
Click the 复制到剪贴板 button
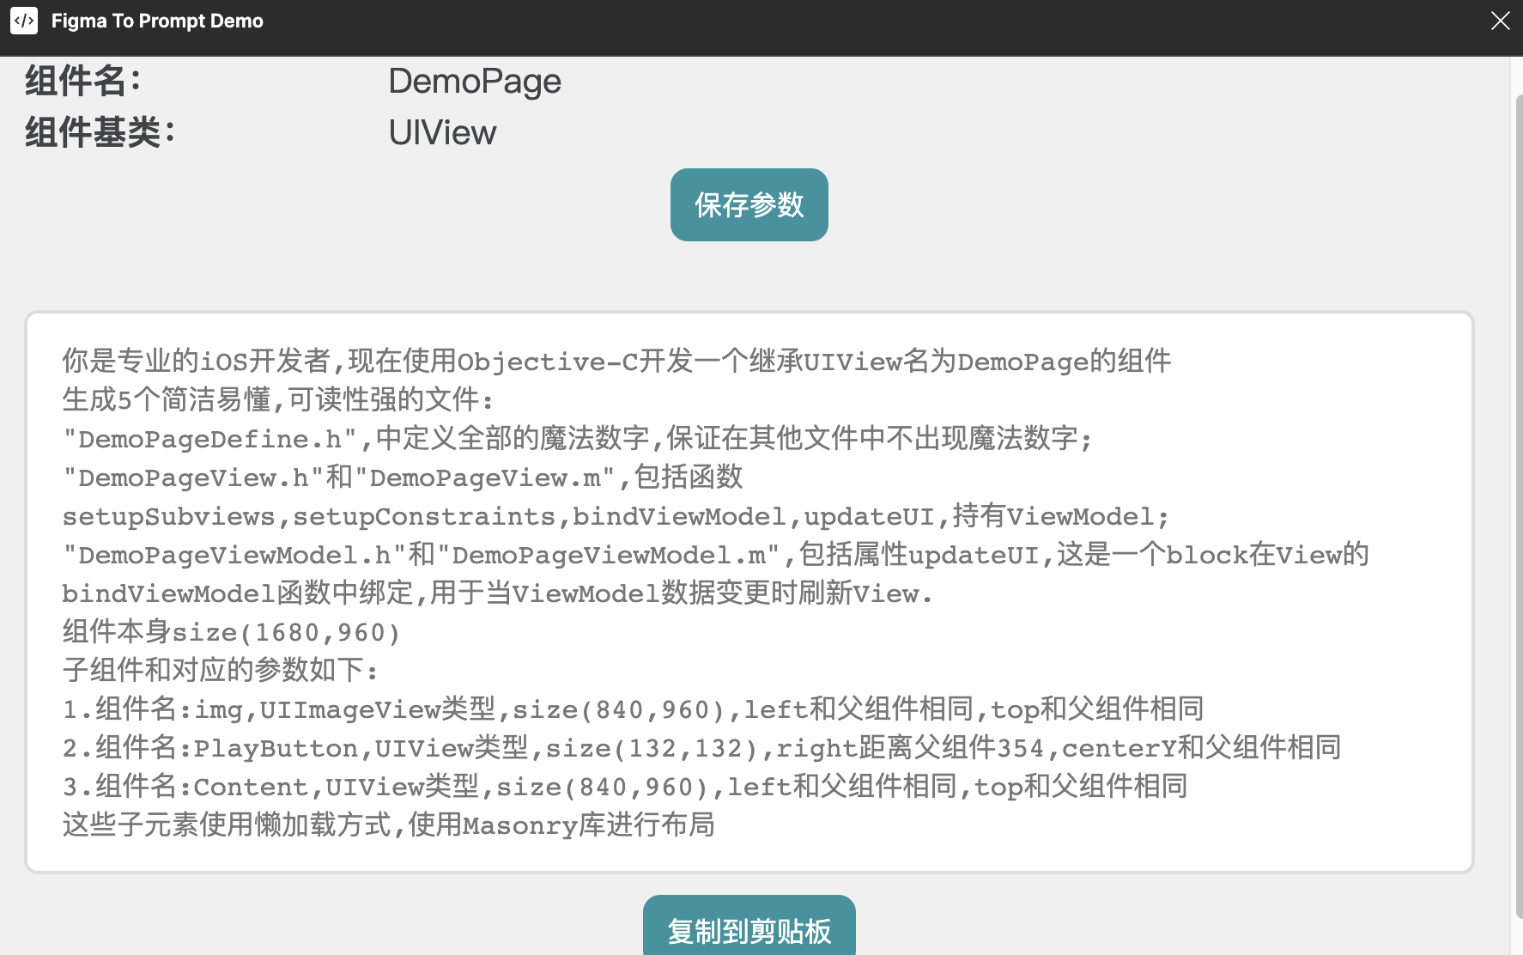749,929
